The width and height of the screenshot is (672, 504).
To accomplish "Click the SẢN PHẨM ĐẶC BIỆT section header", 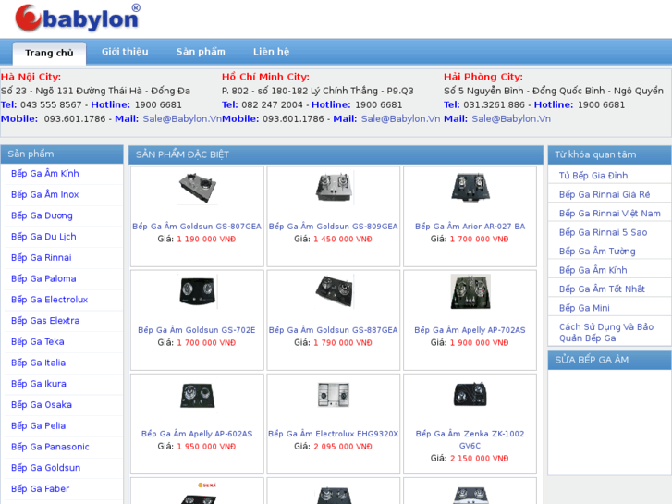I will coord(336,154).
